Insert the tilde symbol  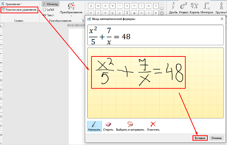coord(120,6)
